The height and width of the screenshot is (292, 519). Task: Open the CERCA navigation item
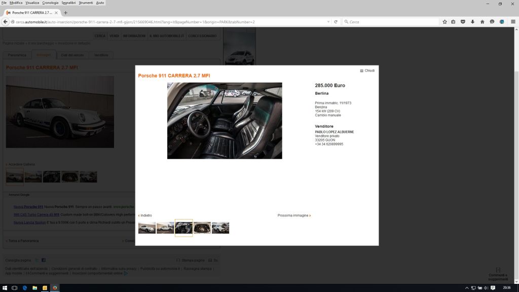(x=100, y=36)
